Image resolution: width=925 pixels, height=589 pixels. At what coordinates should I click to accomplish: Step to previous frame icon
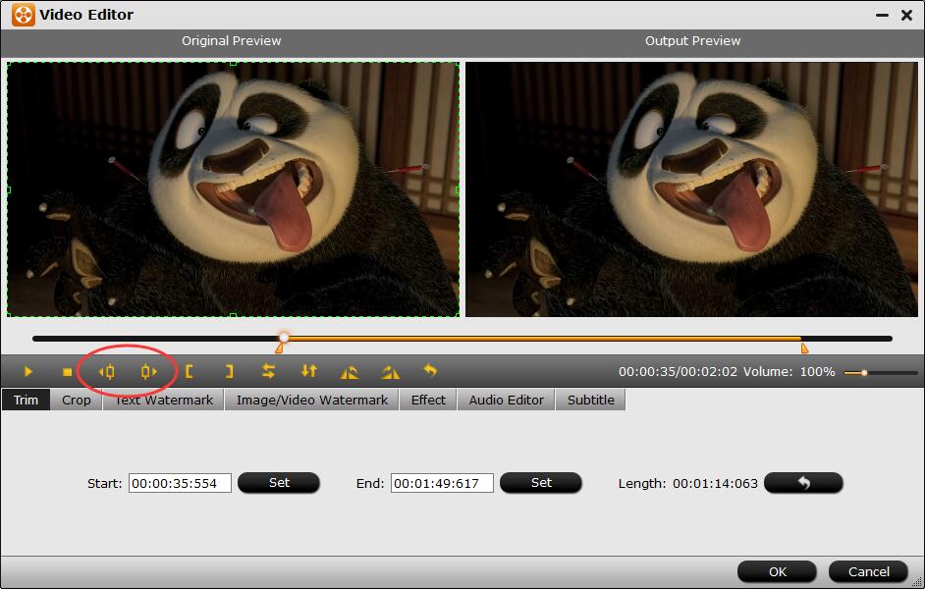pos(107,372)
